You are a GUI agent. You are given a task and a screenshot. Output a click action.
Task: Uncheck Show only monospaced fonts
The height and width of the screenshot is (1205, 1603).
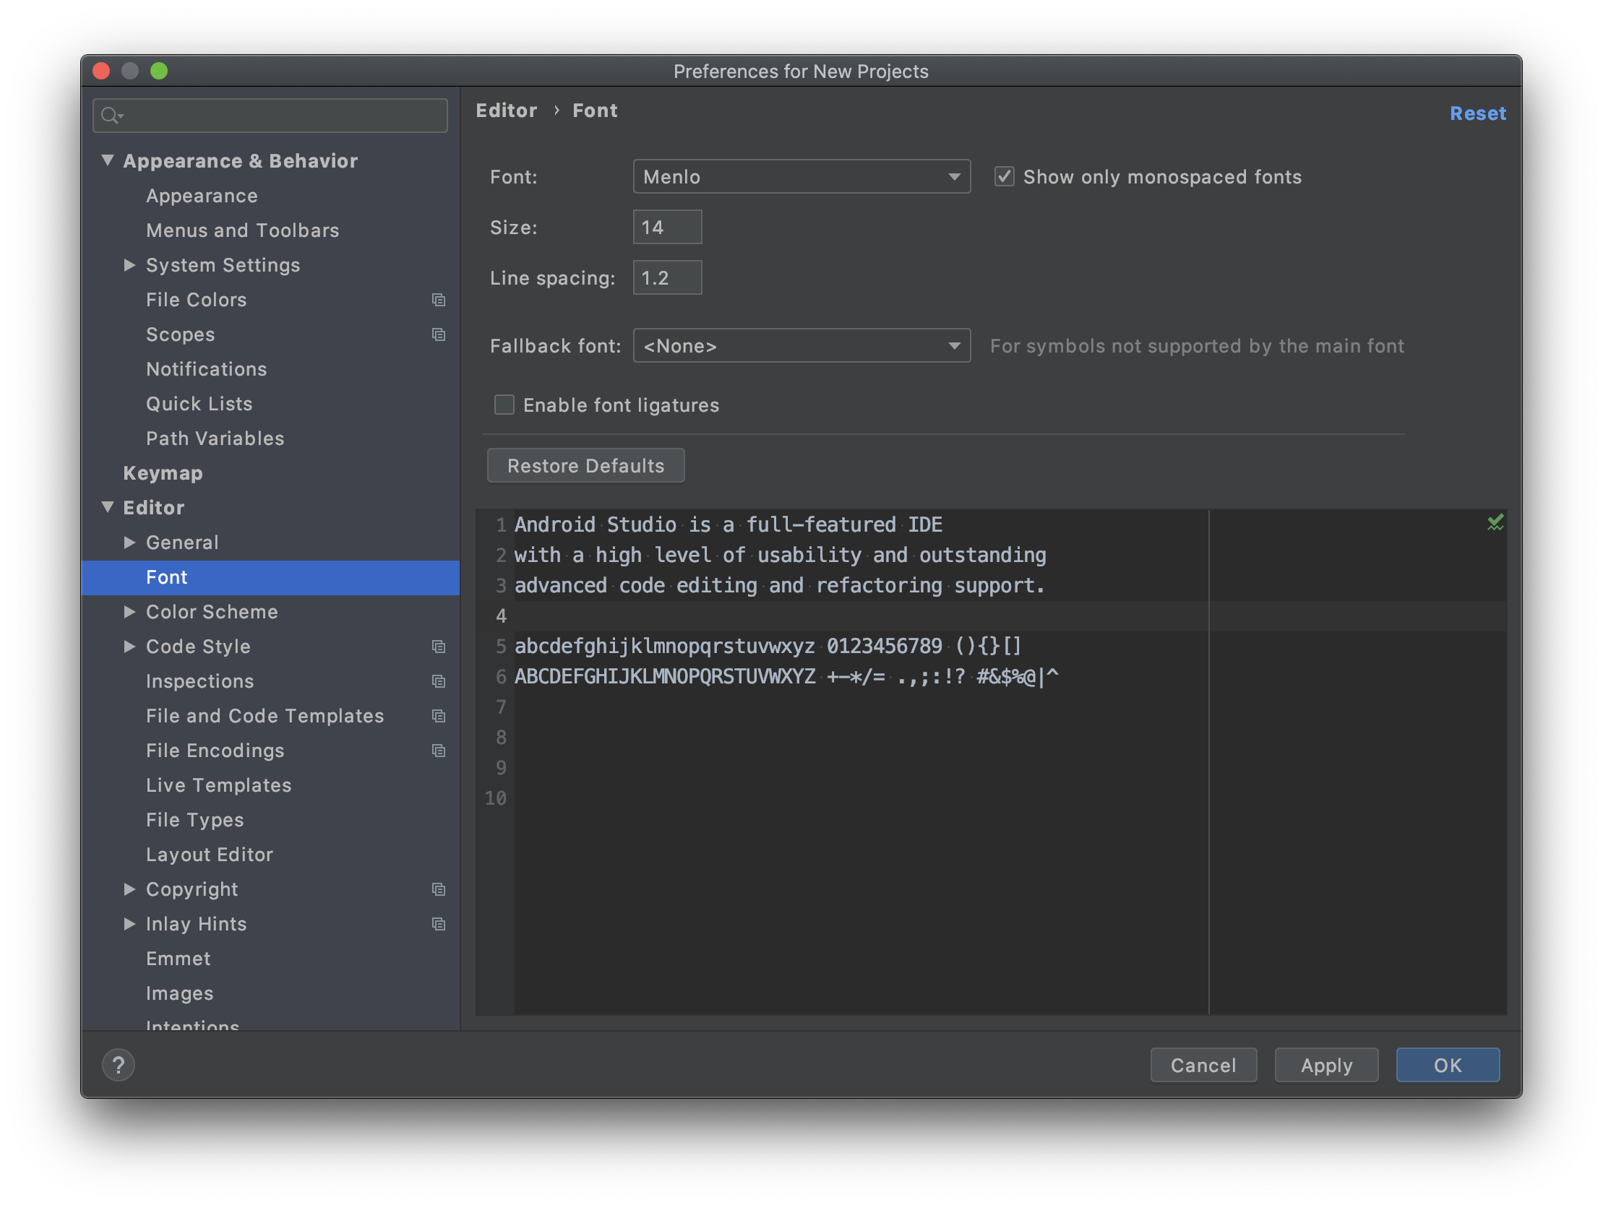tap(1004, 177)
